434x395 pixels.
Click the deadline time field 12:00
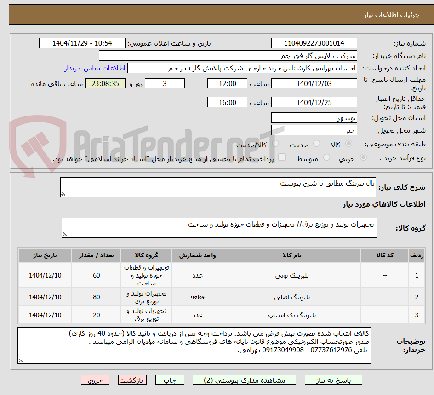coord(227,83)
